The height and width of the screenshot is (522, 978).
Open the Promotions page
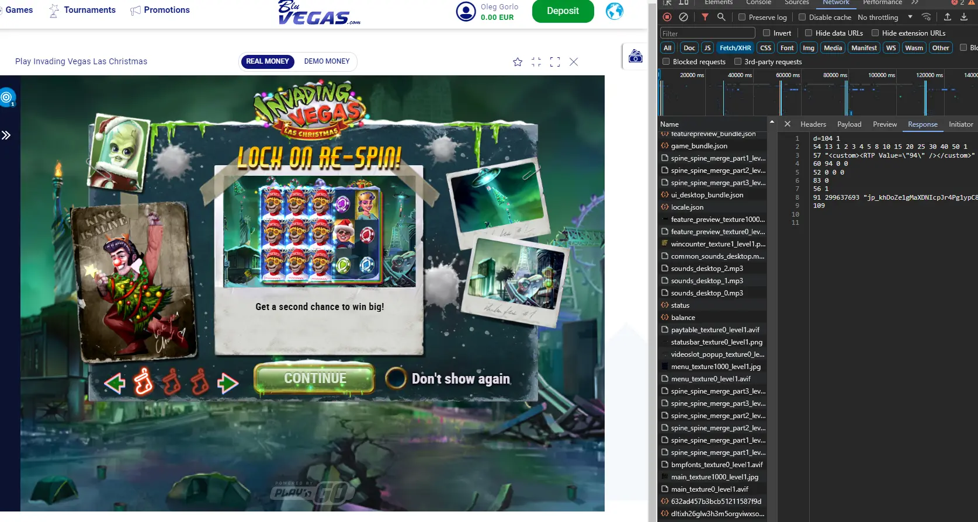click(x=159, y=10)
